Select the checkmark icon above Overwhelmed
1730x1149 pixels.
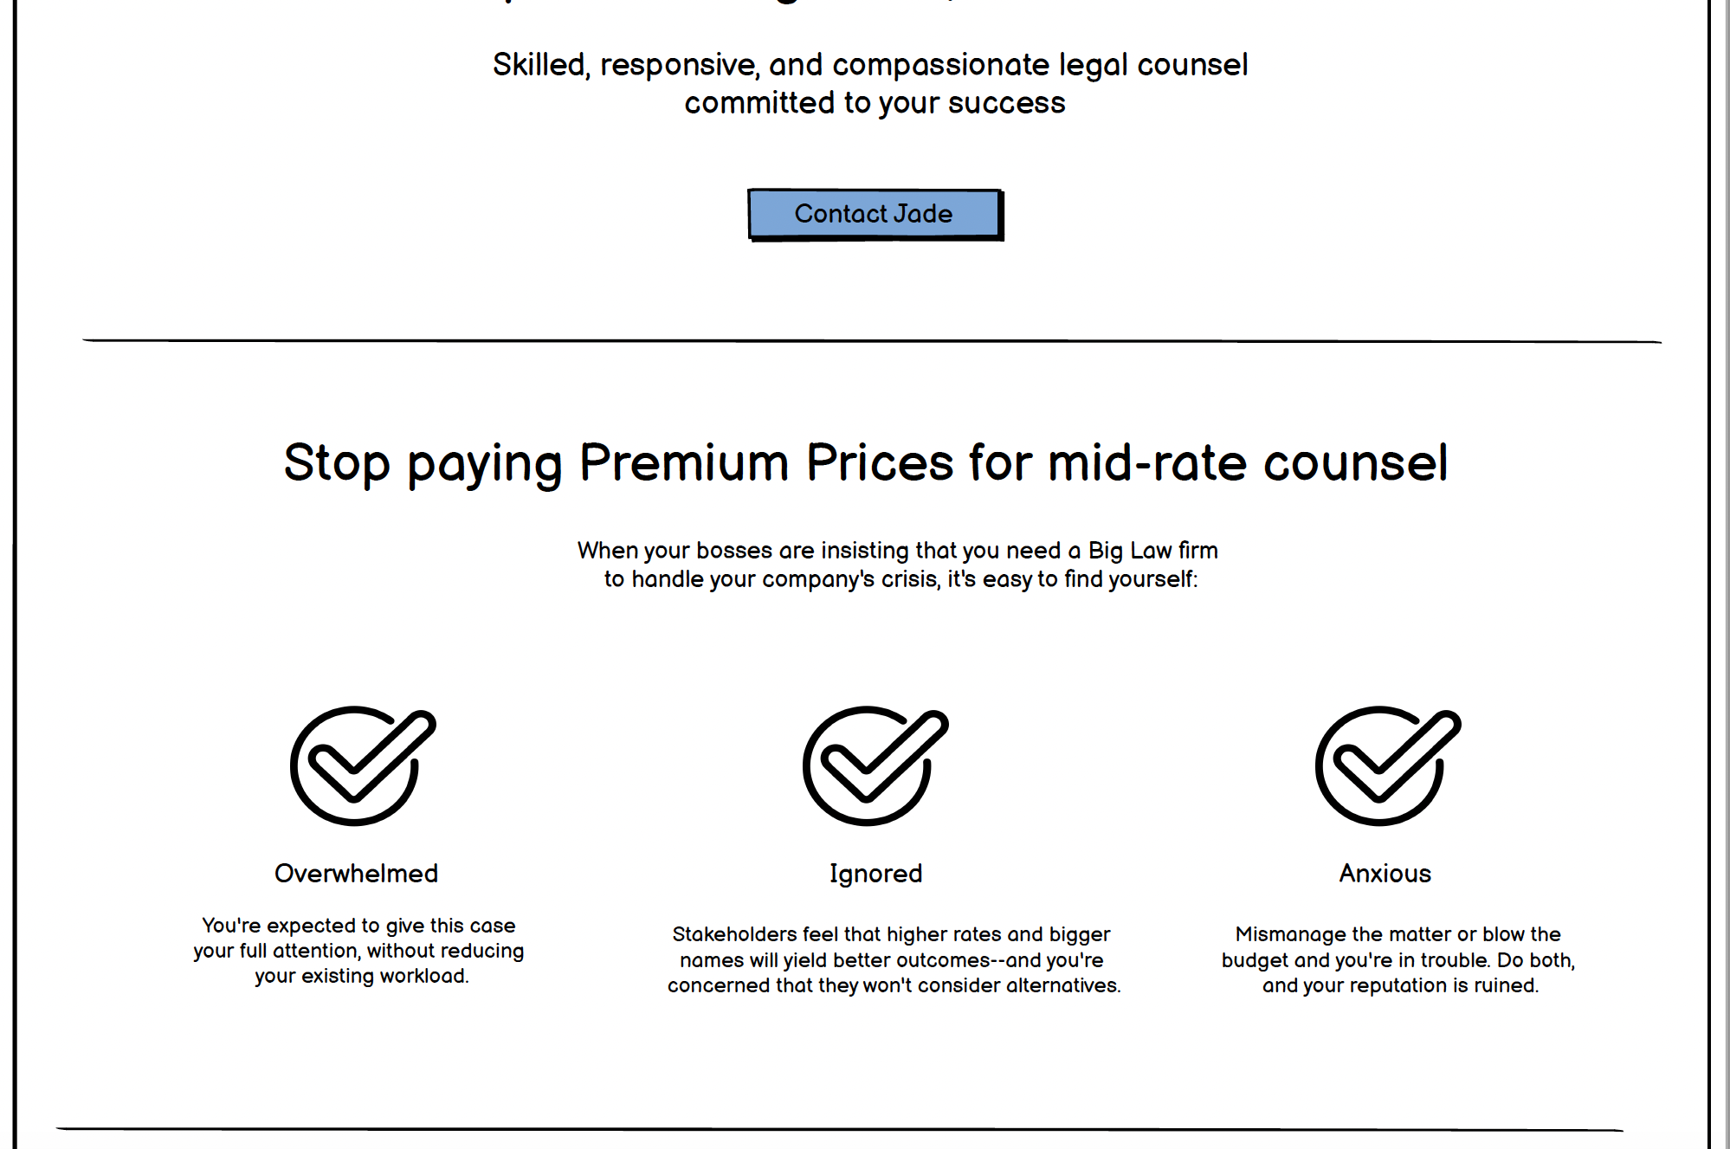pos(363,765)
